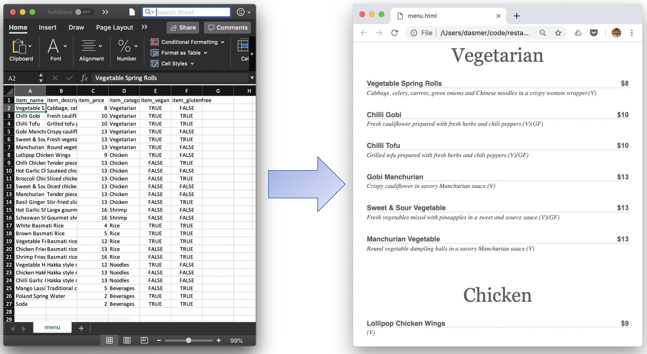Click the Google Drive extension icon
The image size is (647, 354).
click(x=578, y=33)
